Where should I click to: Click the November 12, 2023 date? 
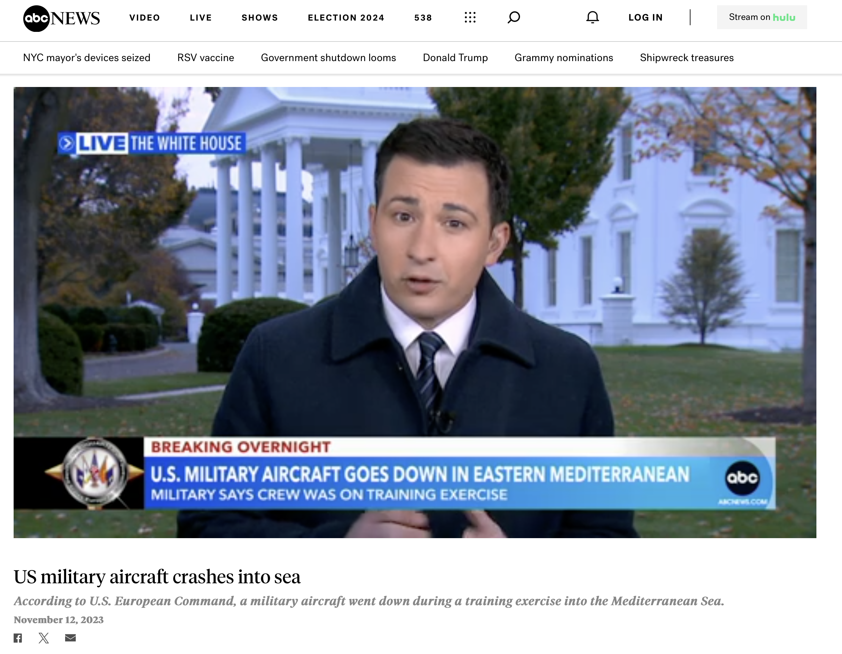click(58, 620)
